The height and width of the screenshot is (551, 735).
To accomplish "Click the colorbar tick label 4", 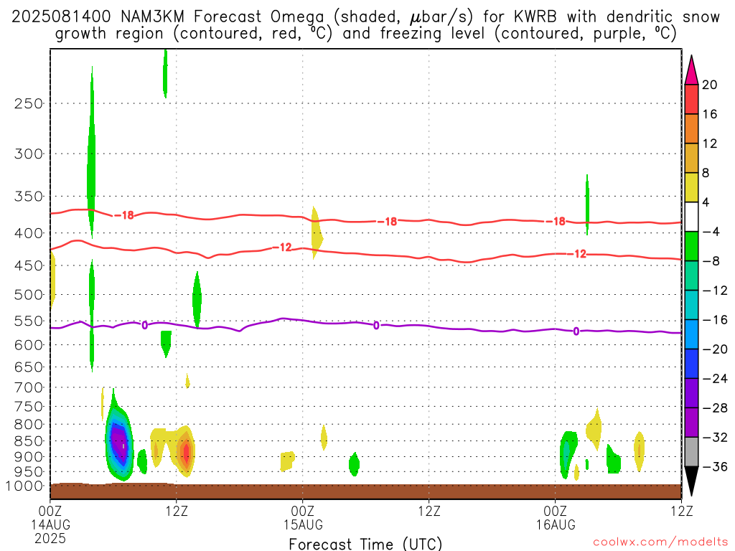I will click(706, 202).
